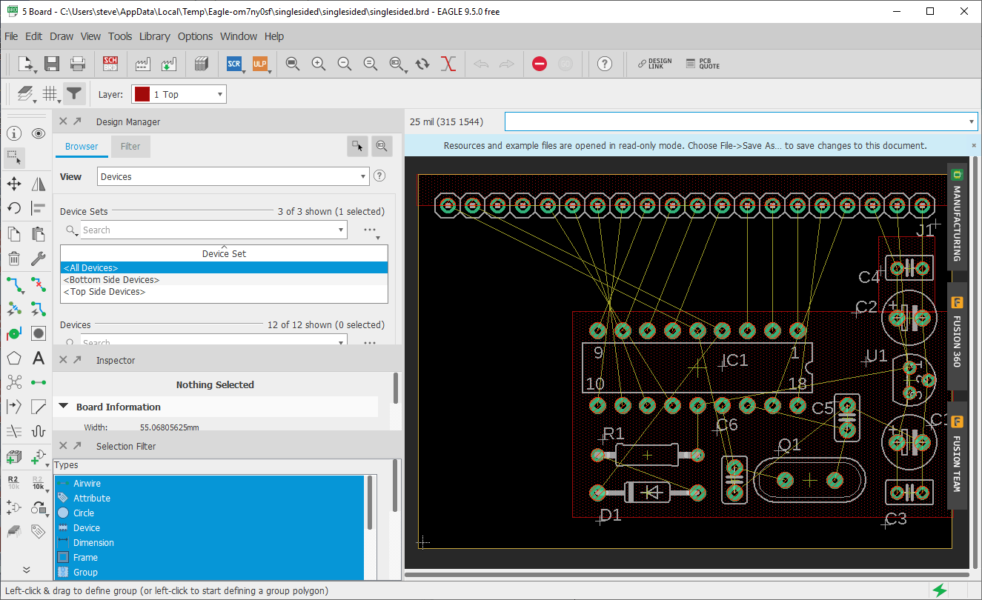Click the zoom in magnifier

(x=319, y=64)
